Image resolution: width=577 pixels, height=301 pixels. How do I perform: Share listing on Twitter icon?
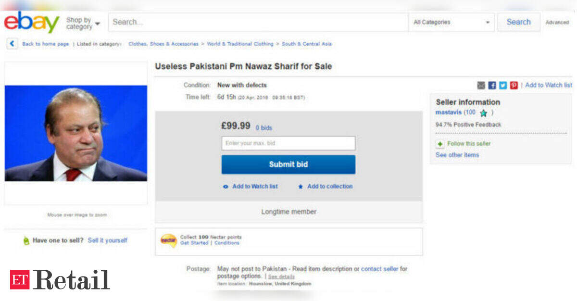503,85
